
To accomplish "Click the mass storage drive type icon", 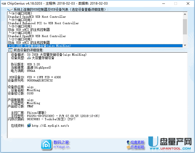I will 29,58.
